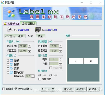Click the rectangle shape icon

click(11, 61)
